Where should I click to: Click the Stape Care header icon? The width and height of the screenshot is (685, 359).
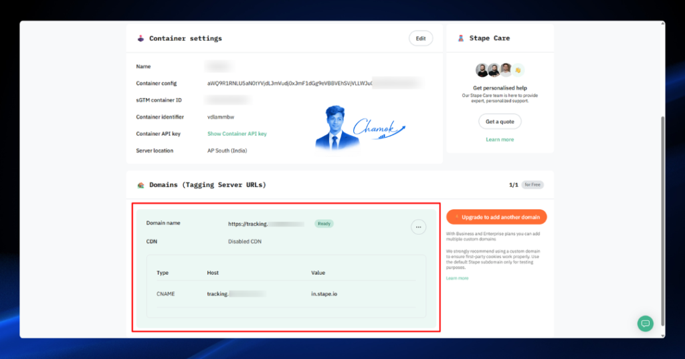460,38
